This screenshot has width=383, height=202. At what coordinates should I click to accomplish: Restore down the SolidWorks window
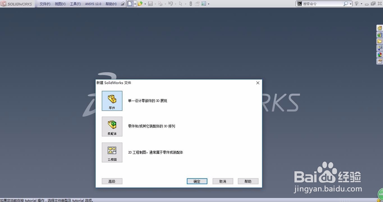click(x=373, y=4)
